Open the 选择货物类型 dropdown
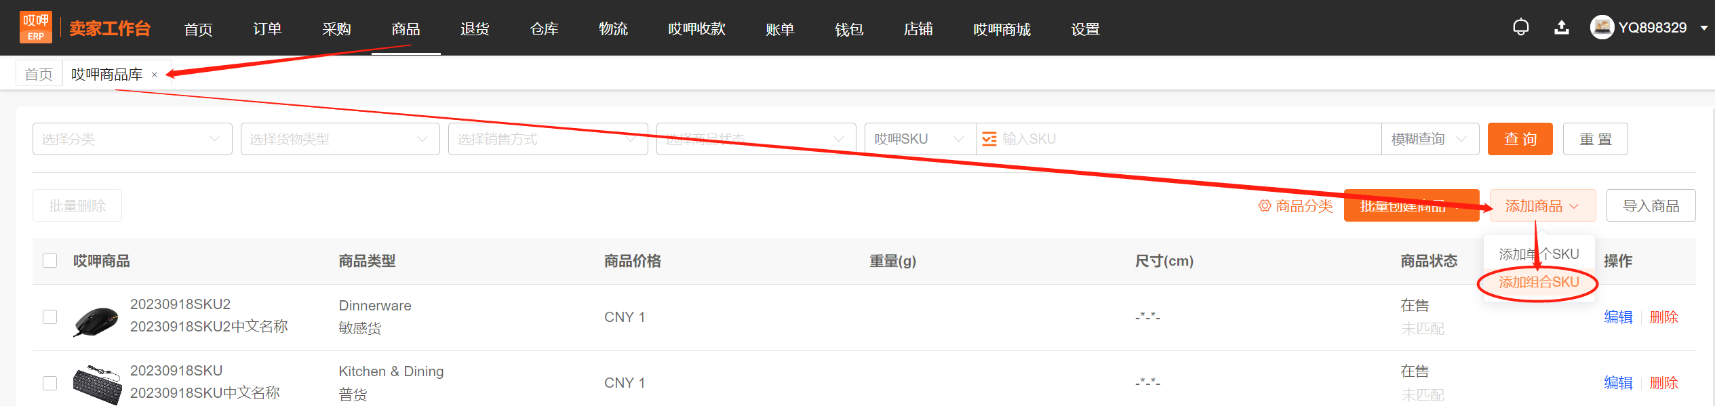 point(340,139)
